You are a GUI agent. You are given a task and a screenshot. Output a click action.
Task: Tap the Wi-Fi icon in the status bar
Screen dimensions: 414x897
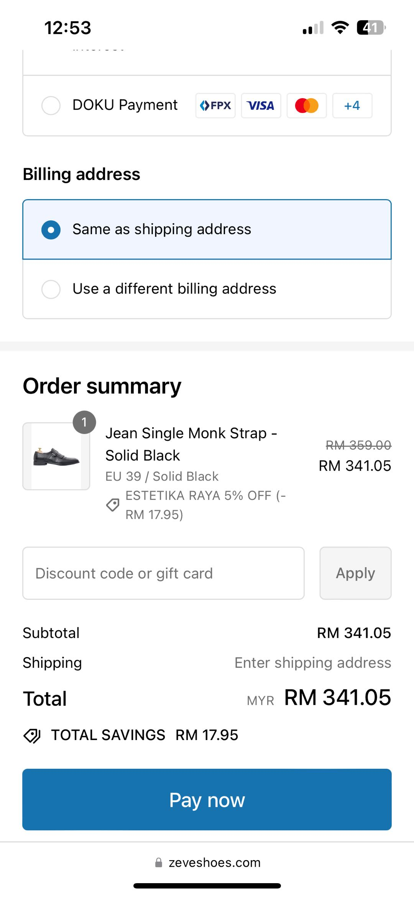339,27
